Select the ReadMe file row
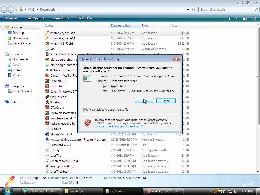 (x=117, y=129)
